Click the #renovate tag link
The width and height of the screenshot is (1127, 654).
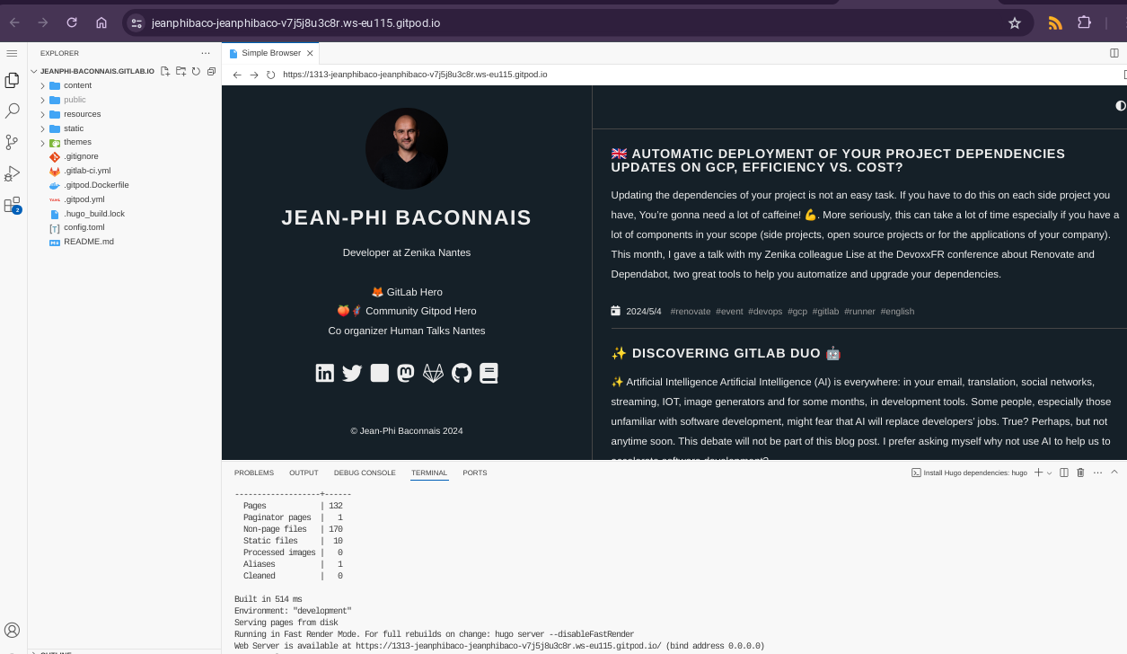(690, 311)
